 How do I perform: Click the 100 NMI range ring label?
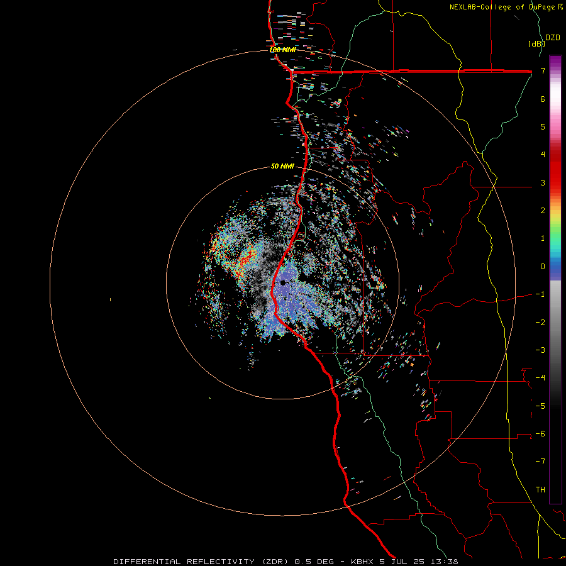282,50
